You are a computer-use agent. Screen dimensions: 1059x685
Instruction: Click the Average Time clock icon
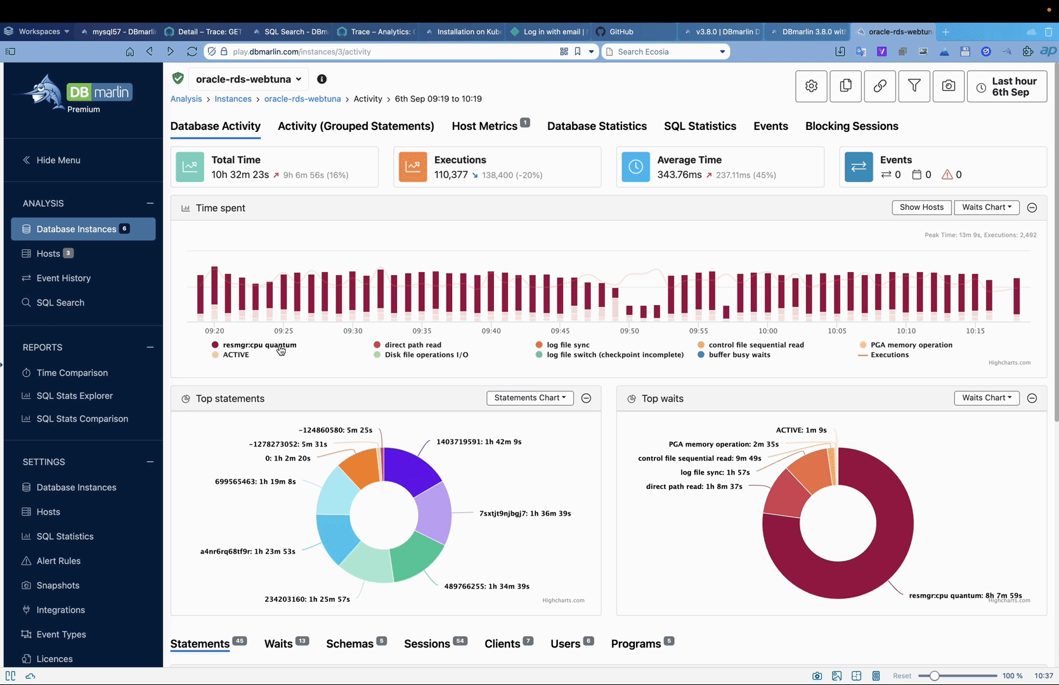coord(635,167)
